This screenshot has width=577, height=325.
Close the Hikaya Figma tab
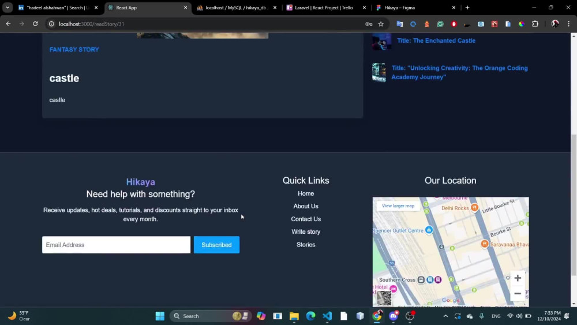454,8
